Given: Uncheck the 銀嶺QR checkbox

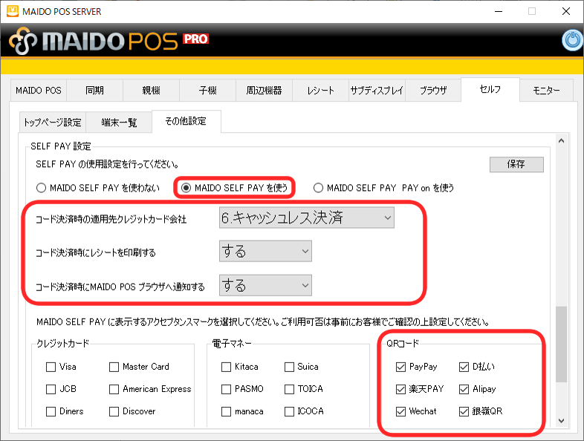Looking at the screenshot, I should 464,411.
